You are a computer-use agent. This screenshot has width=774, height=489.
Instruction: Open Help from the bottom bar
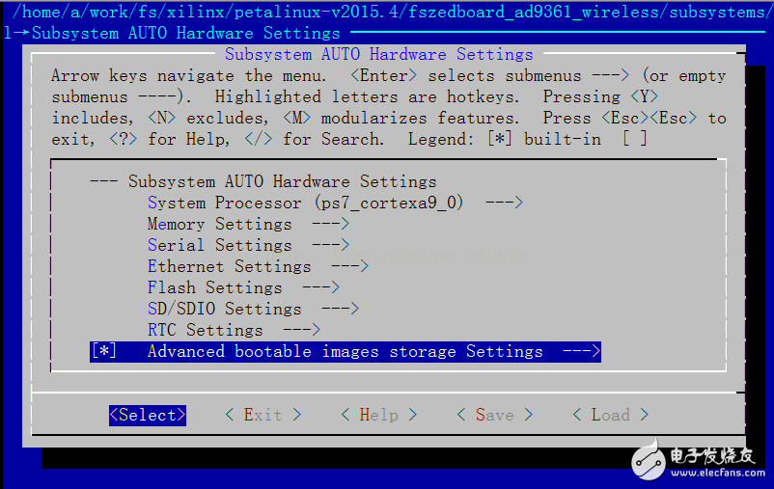[378, 415]
